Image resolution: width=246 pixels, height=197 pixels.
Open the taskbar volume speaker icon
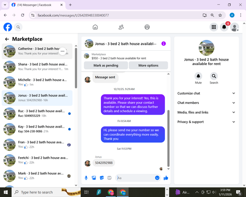[x=214, y=192]
